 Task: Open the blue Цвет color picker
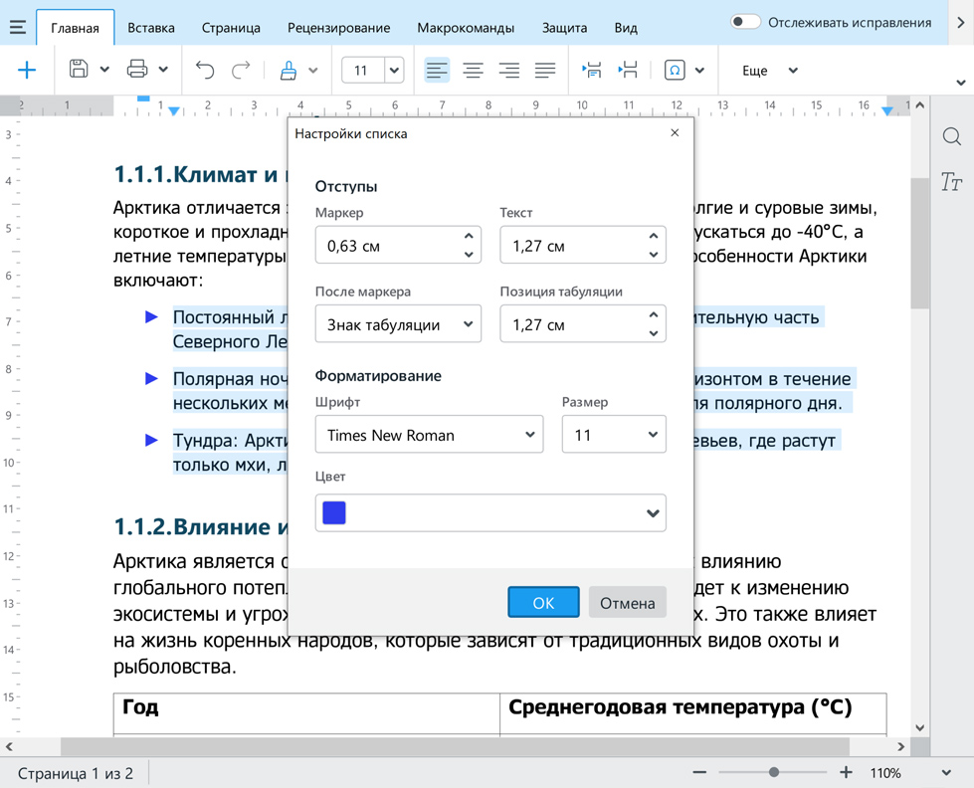[489, 513]
